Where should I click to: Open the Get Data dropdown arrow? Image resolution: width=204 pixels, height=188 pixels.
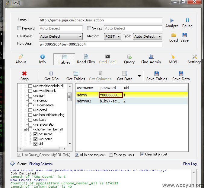click(x=139, y=76)
